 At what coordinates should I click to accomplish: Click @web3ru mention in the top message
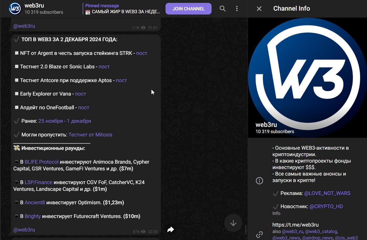pos(24,26)
